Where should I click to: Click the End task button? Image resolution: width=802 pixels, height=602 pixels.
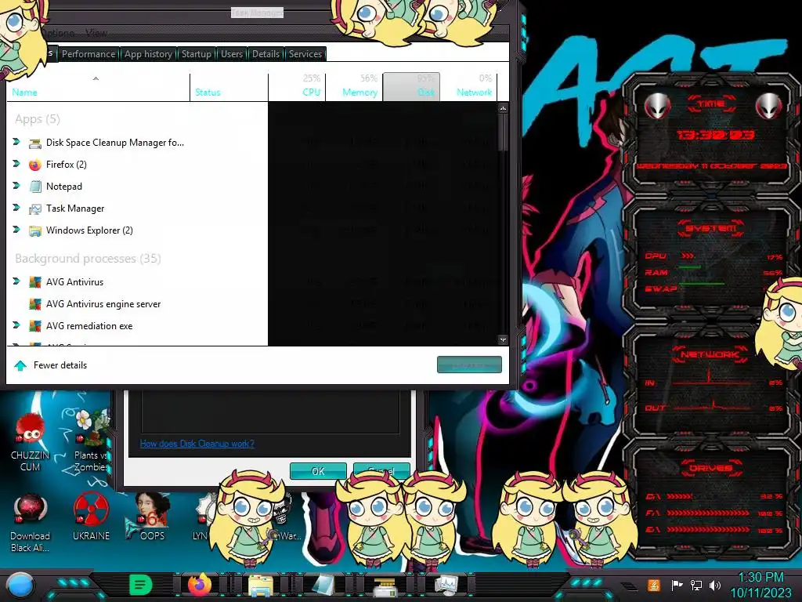469,365
